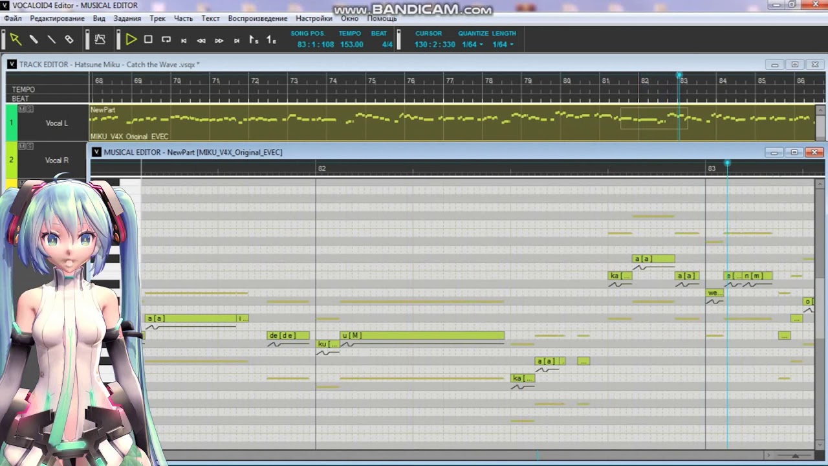Select the Eraser tool
This screenshot has width=828, height=466.
pyautogui.click(x=69, y=39)
